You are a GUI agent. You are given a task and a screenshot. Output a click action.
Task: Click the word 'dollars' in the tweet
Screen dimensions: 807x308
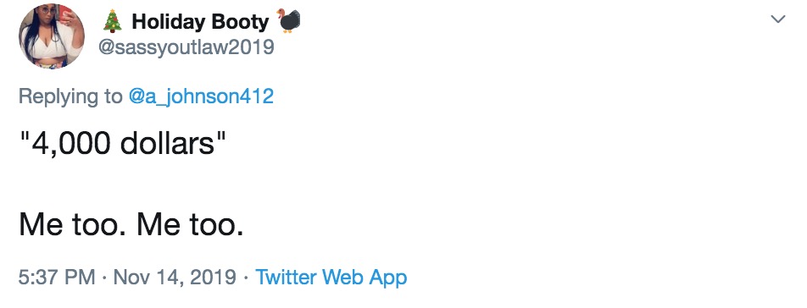(167, 144)
